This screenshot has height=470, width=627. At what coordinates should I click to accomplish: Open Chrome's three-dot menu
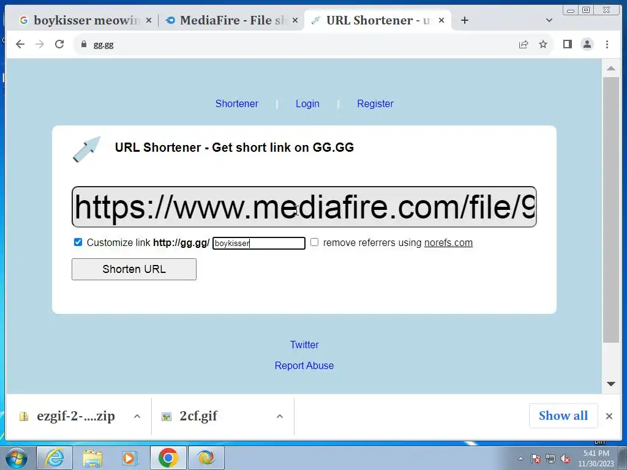tap(607, 44)
